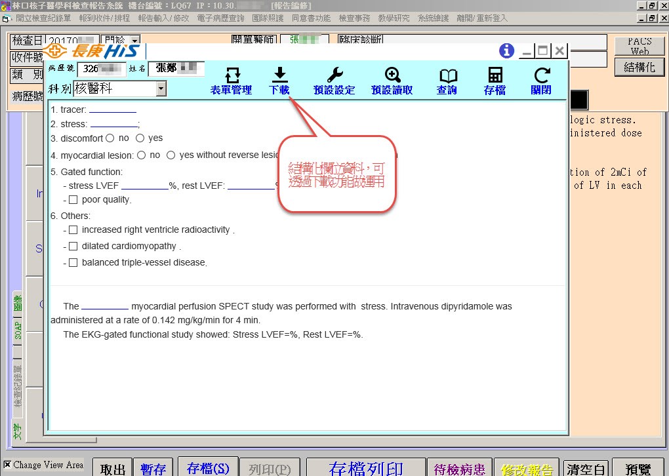Open the 查詢 book query icon
The height and width of the screenshot is (476, 669).
[x=447, y=75]
